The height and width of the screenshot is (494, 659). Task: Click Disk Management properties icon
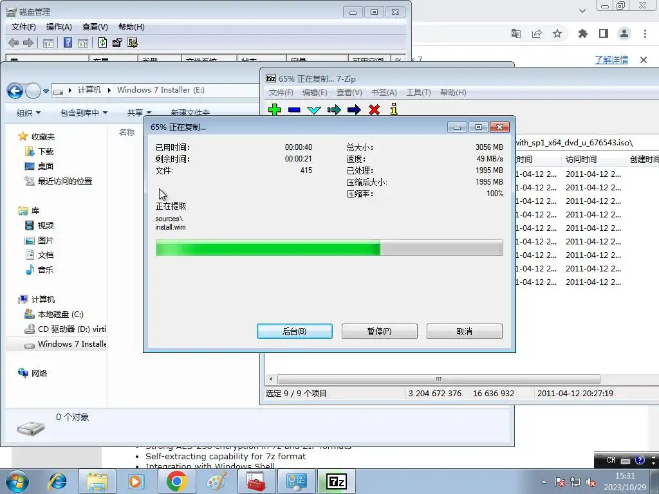pyautogui.click(x=117, y=42)
